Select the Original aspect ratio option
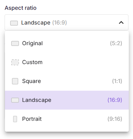133x139 pixels. click(67, 43)
